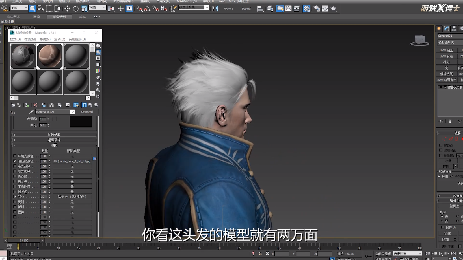Viewport: 463px width, 260px height.
Task: Toggle Spinner Snap
Action: click(x=164, y=8)
